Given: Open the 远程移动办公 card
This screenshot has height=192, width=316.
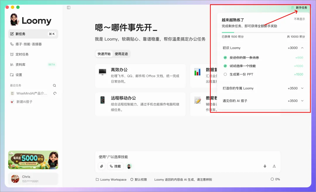Looking at the screenshot, I should point(140,104).
